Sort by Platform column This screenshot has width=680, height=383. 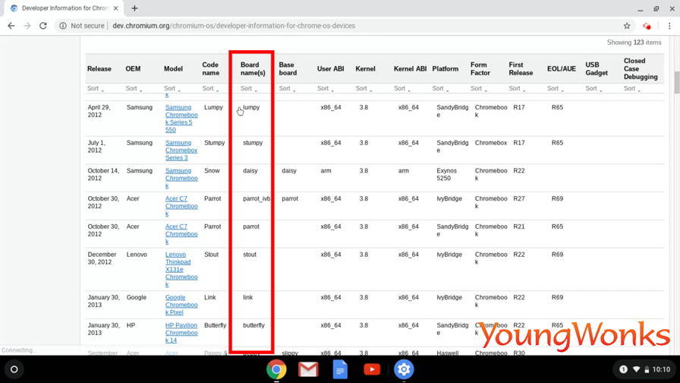pyautogui.click(x=441, y=89)
